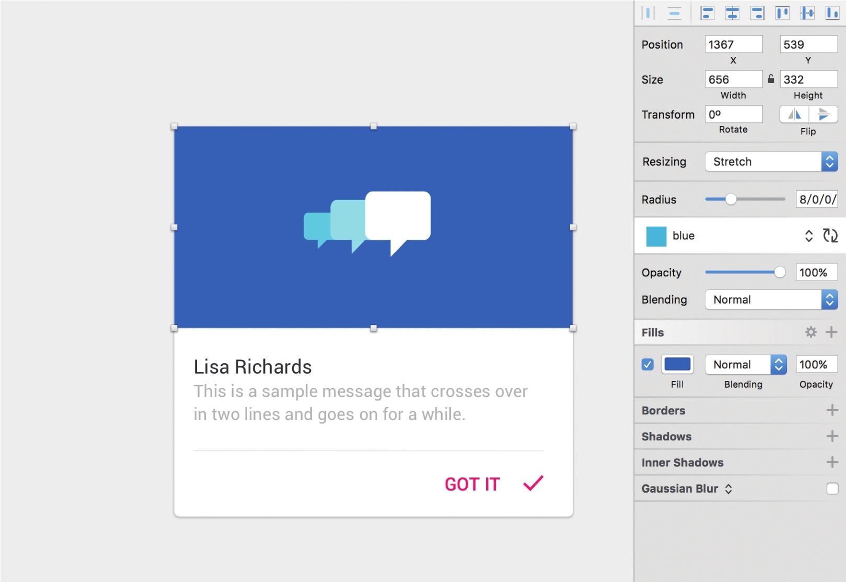Align layer to top edge

tap(782, 13)
